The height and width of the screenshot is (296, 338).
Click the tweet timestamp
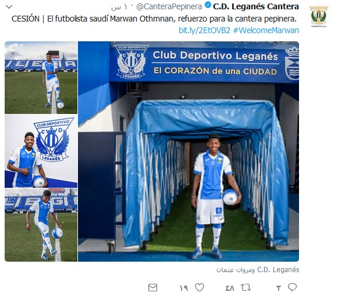pos(120,7)
